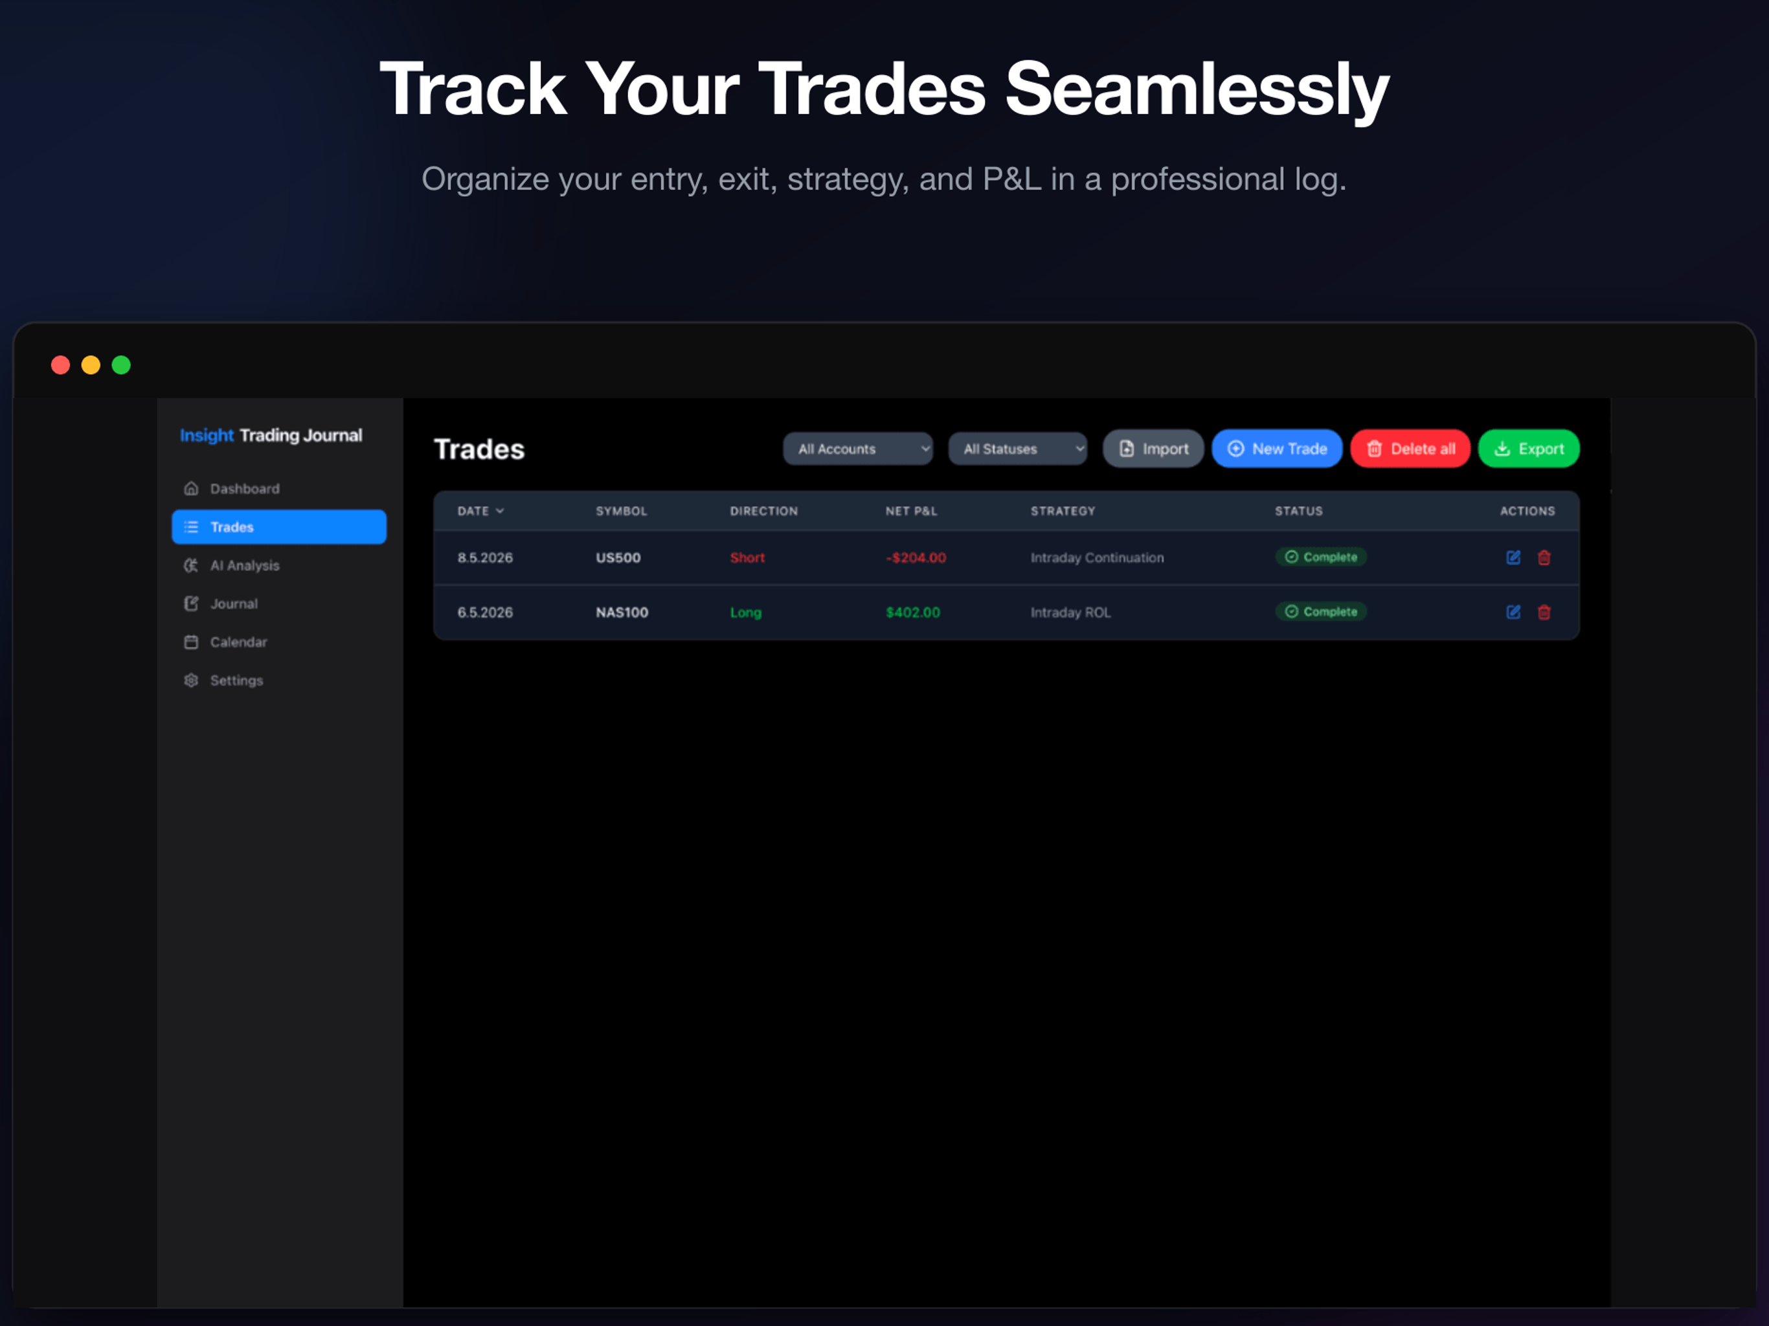Viewport: 1769px width, 1326px height.
Task: Click the Net P&L column header
Action: (911, 511)
